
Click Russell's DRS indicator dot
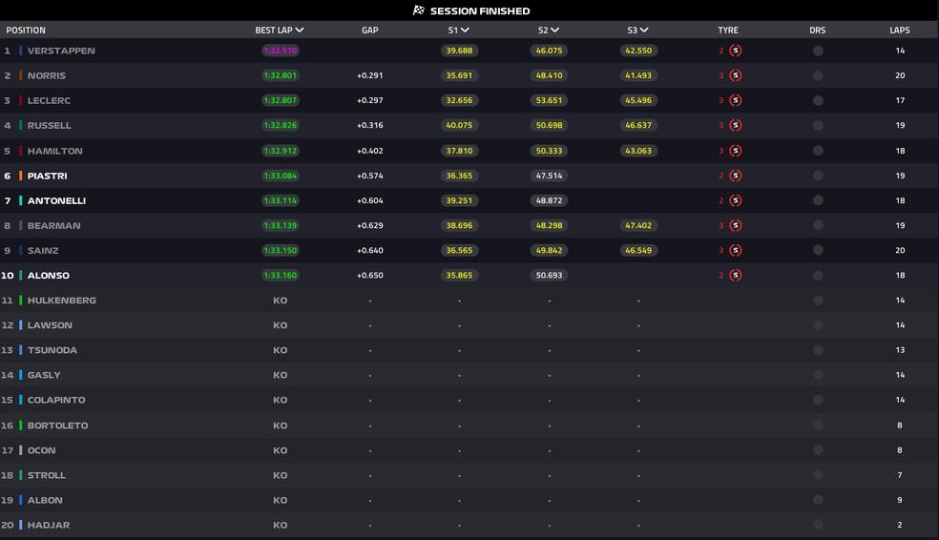[818, 125]
